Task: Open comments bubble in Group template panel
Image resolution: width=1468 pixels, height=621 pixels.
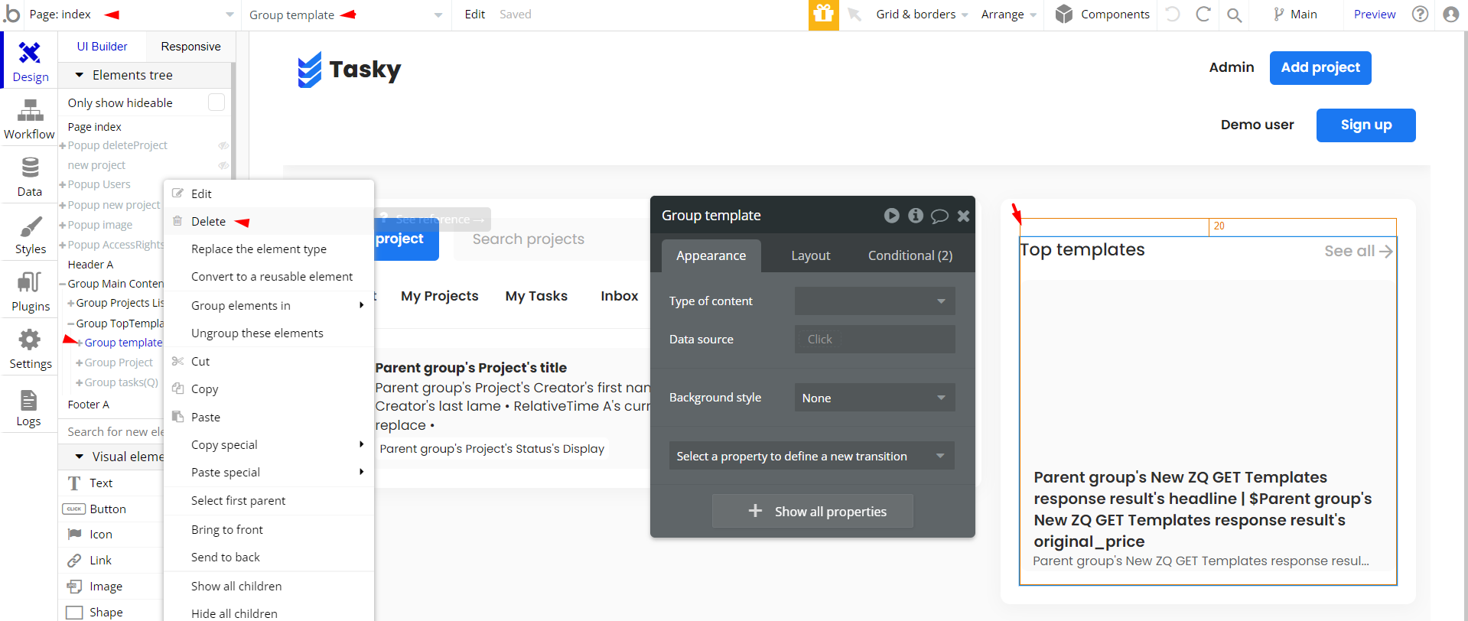Action: 939,216
